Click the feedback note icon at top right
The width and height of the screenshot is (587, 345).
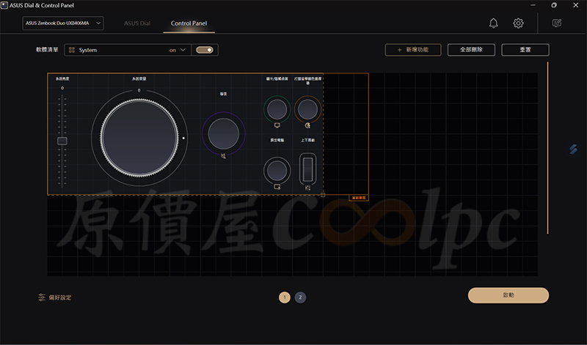[556, 23]
